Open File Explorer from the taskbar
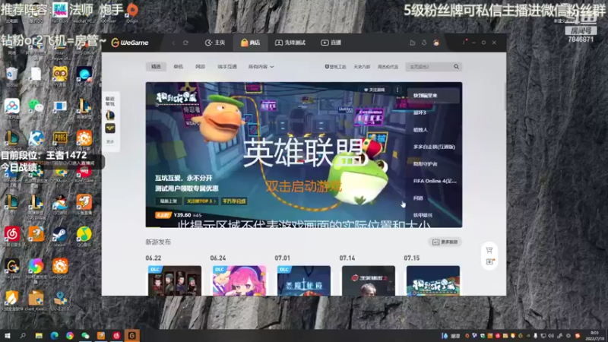608x342 pixels. coord(39,336)
